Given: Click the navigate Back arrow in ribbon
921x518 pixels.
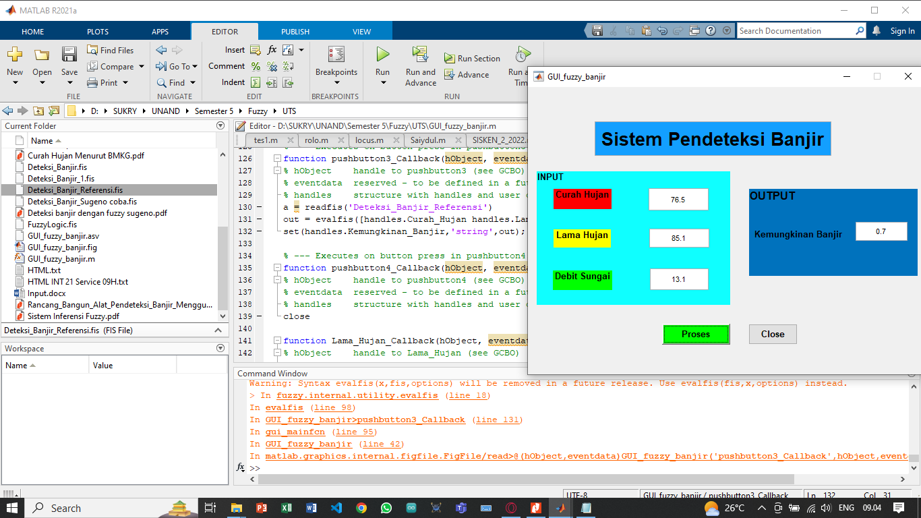Looking at the screenshot, I should point(161,50).
